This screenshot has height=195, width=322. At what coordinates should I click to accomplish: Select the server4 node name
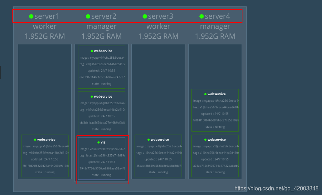coord(217,16)
